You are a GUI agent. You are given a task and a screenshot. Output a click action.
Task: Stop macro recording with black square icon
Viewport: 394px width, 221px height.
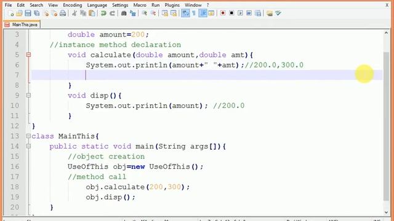coord(231,13)
